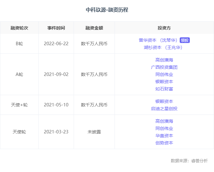Click the 数据来源：睿兽分析 footer text

189,161
